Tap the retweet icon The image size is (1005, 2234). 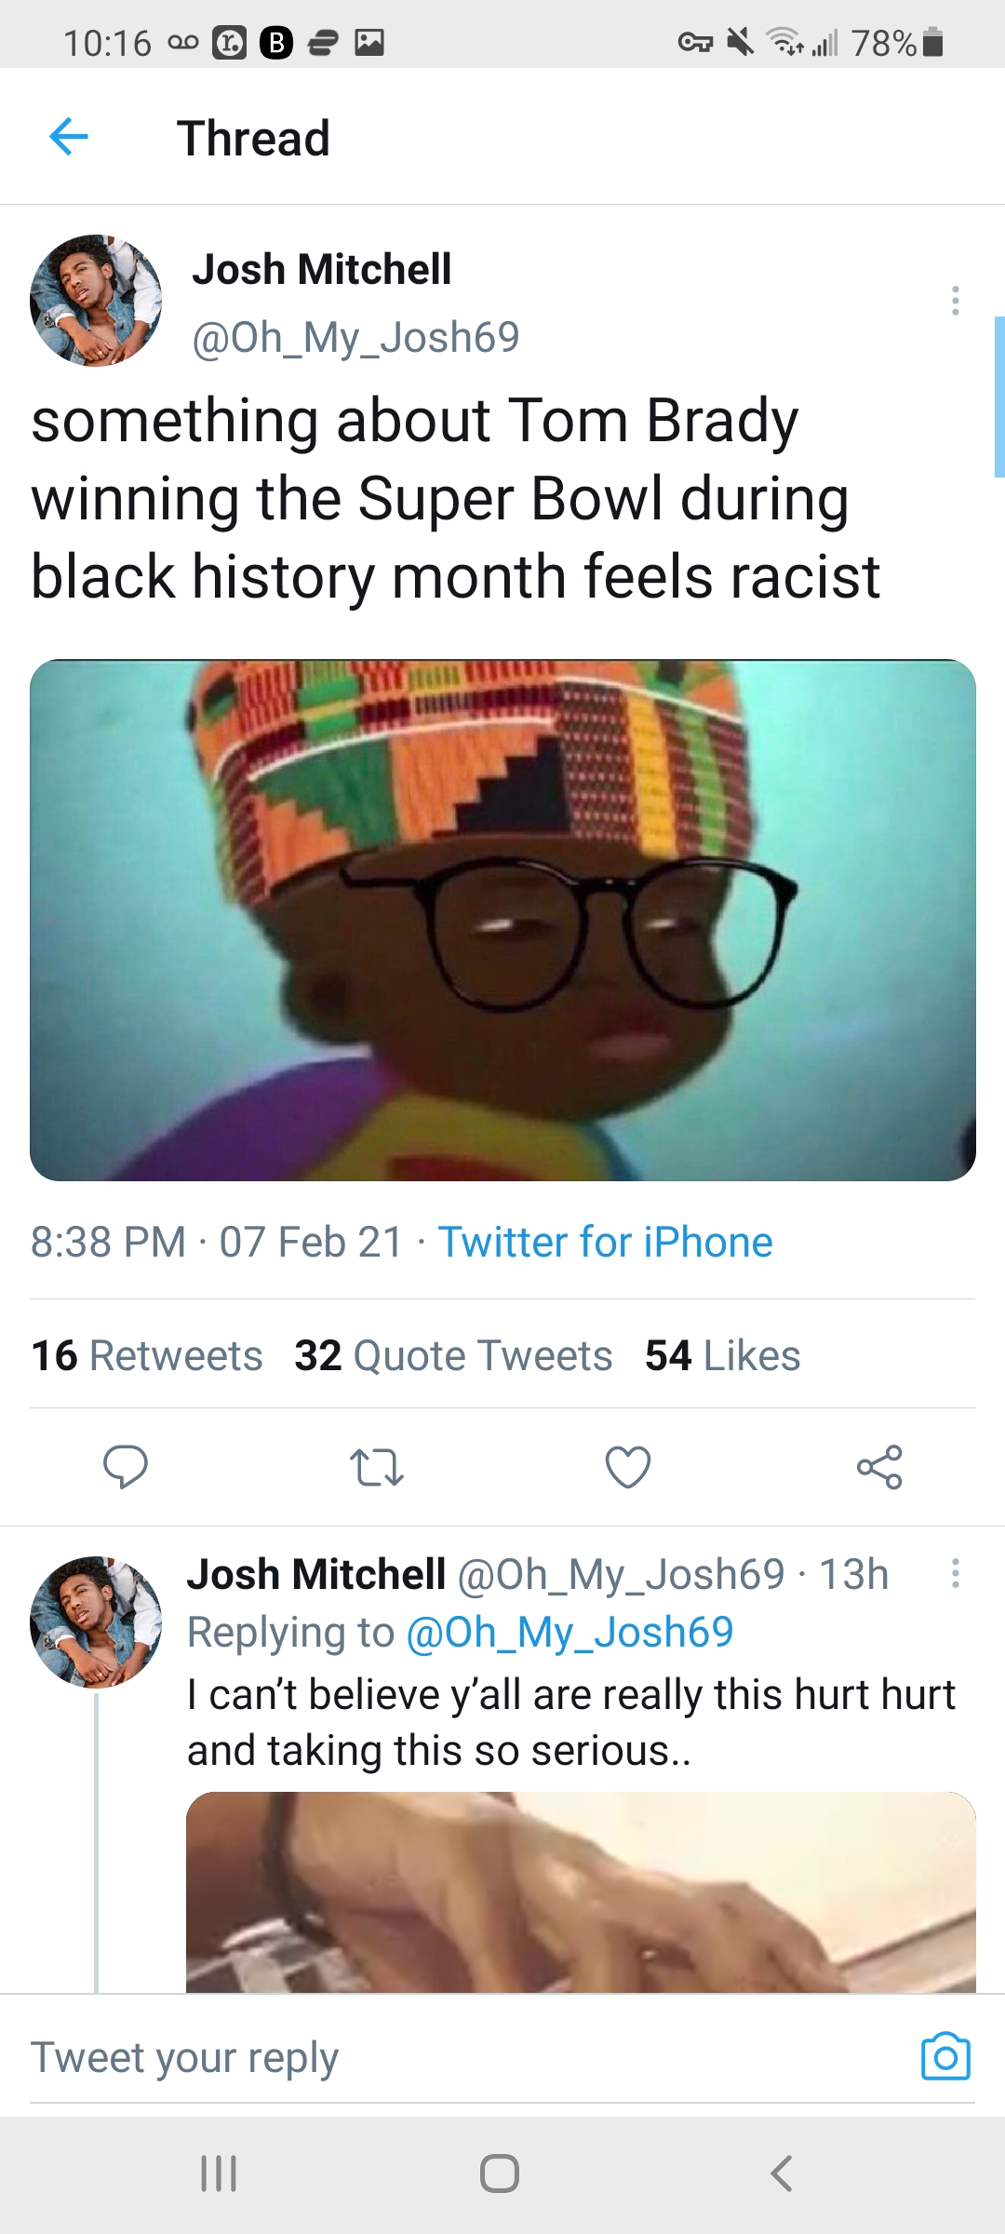(x=376, y=1467)
